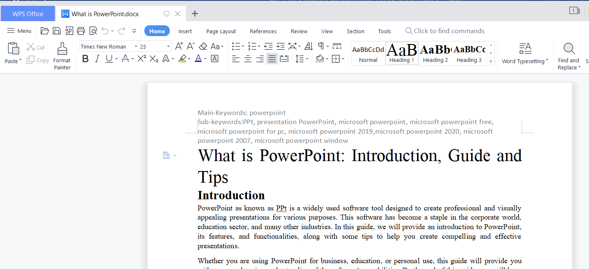Open the main Menu button

[x=20, y=31]
